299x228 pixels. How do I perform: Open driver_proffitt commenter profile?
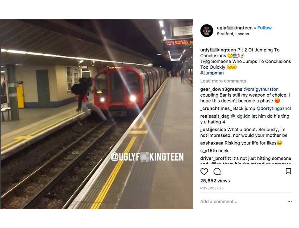(215, 159)
